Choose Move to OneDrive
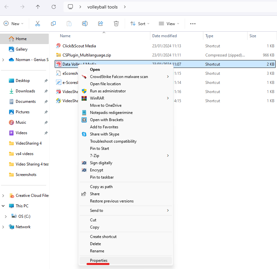 tap(126, 105)
